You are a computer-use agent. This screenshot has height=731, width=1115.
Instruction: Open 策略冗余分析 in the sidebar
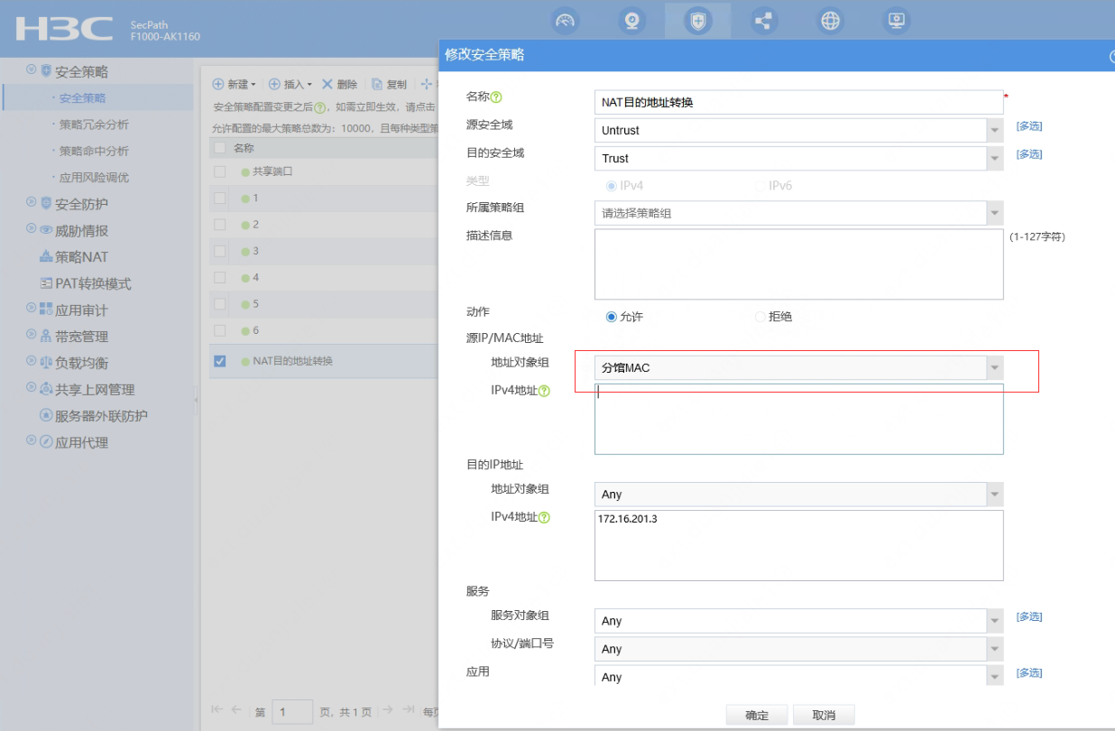coord(94,125)
